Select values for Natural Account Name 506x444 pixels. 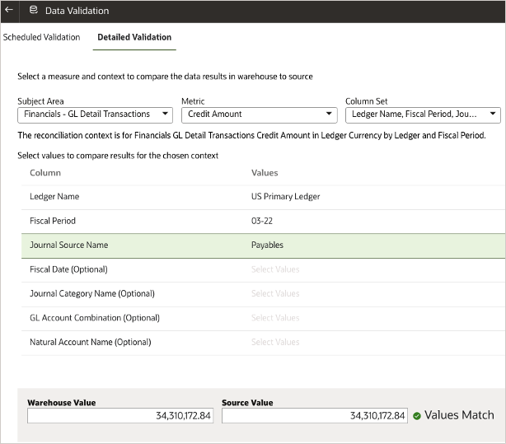[x=275, y=342]
